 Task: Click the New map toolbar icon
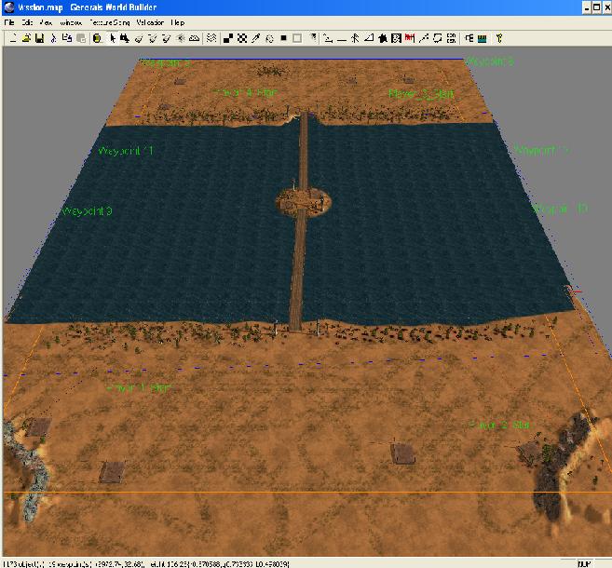pyautogui.click(x=11, y=38)
